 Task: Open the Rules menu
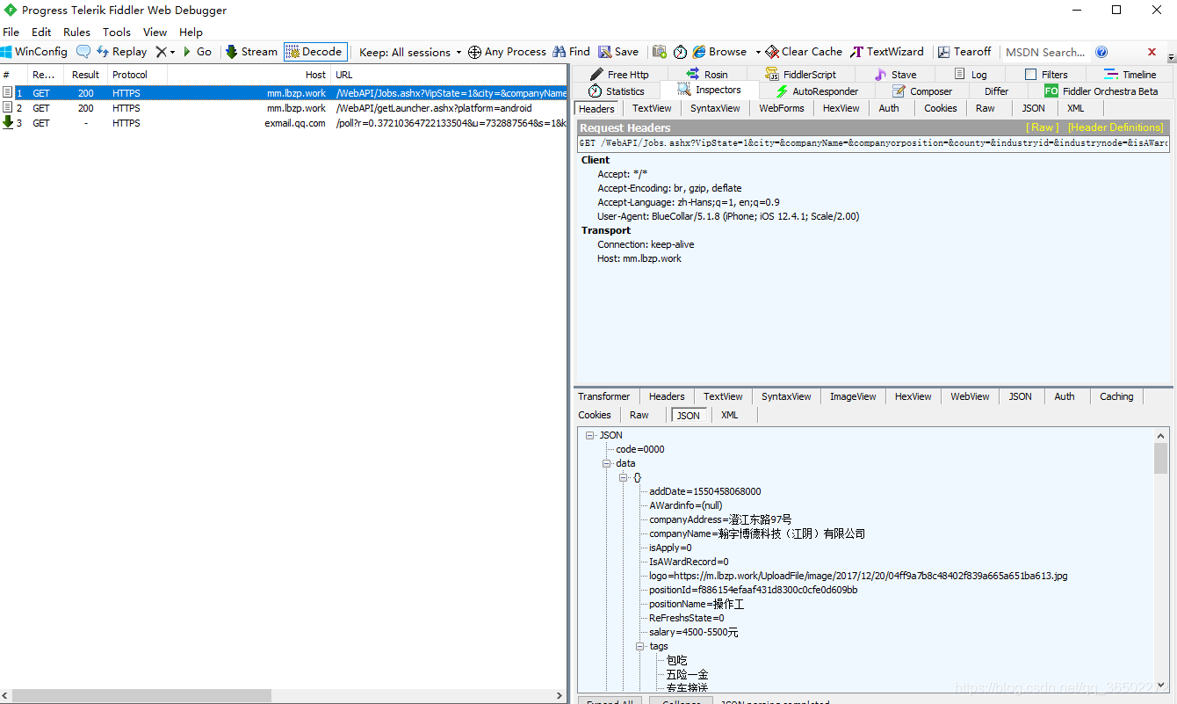point(76,32)
